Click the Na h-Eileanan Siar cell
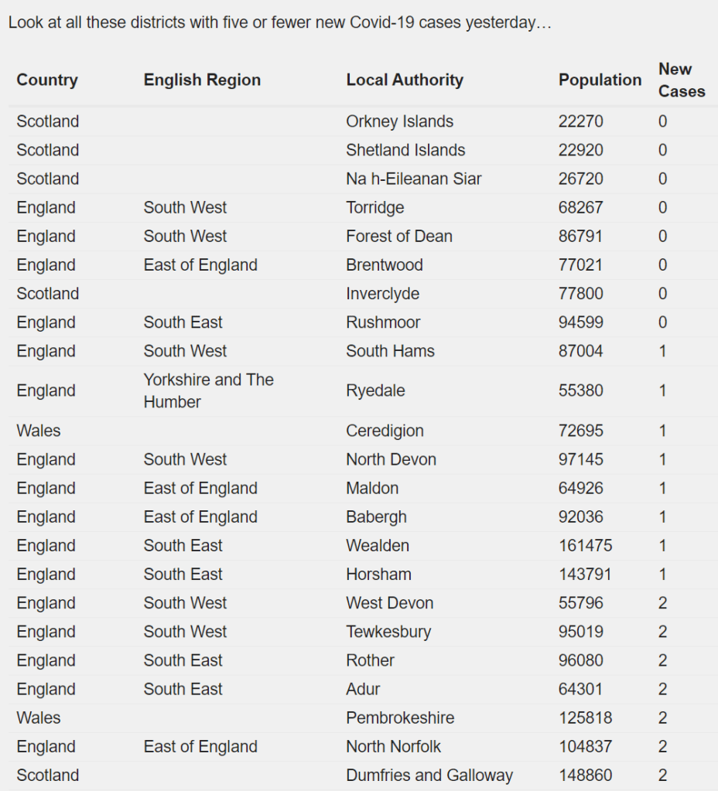 tap(413, 179)
